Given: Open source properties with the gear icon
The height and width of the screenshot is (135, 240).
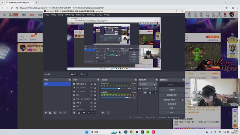Looking at the screenshot, I should coord(84,113).
